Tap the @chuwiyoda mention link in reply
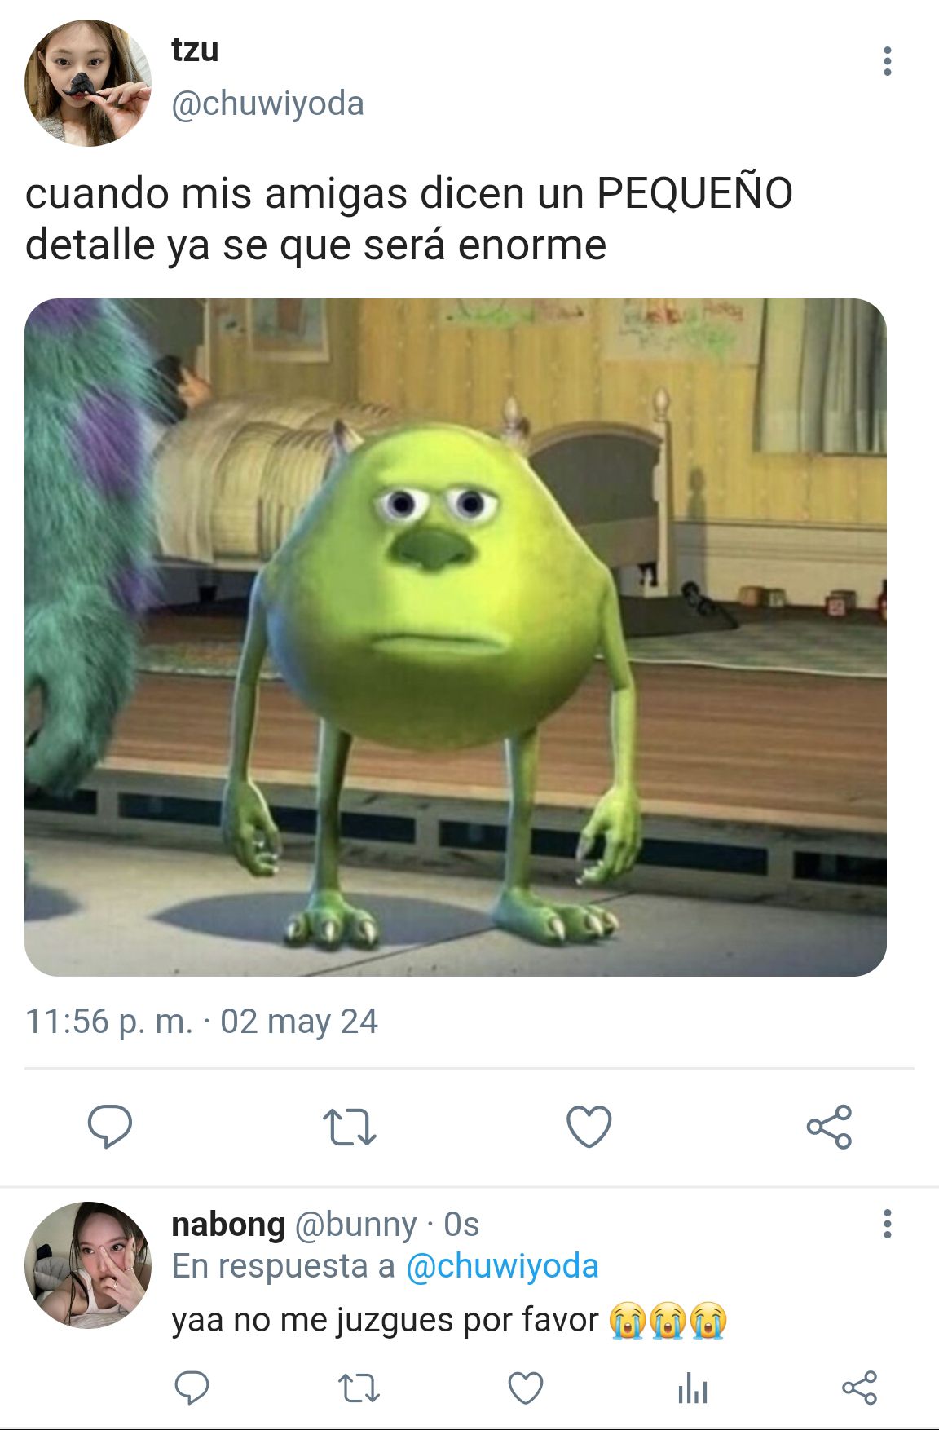This screenshot has height=1430, width=939. point(502,1266)
